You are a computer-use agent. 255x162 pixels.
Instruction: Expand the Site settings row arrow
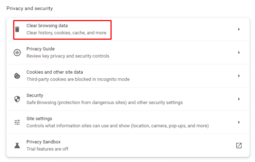pyautogui.click(x=239, y=122)
